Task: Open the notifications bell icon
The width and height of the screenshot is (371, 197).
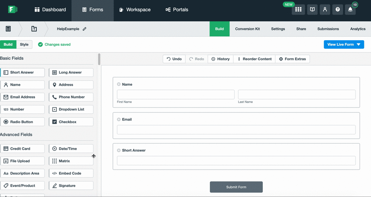Action: click(x=351, y=10)
